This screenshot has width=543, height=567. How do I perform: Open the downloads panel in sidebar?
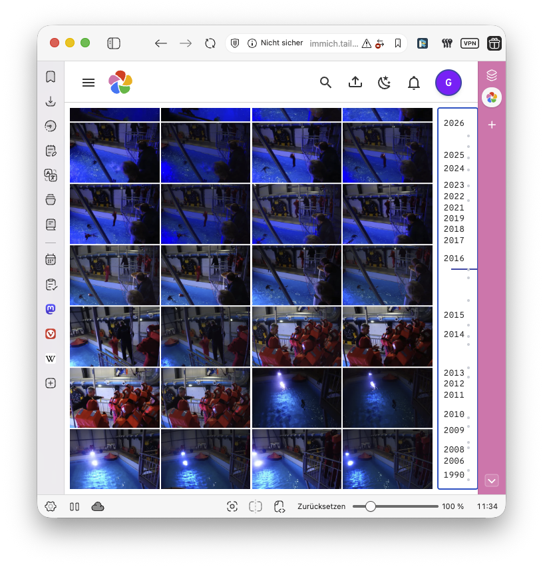(x=51, y=101)
